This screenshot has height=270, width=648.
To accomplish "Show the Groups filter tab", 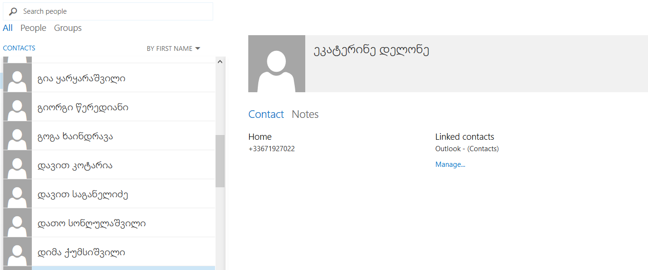I will (x=68, y=28).
